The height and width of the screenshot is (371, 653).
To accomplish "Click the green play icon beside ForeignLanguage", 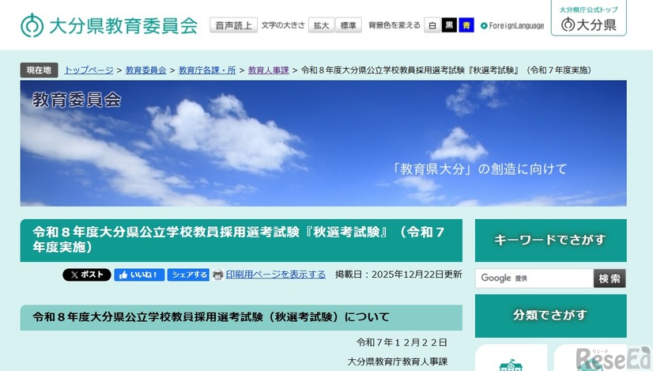I will 484,26.
